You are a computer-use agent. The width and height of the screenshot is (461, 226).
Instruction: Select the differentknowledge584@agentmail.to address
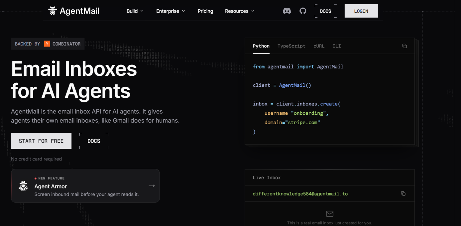point(300,194)
